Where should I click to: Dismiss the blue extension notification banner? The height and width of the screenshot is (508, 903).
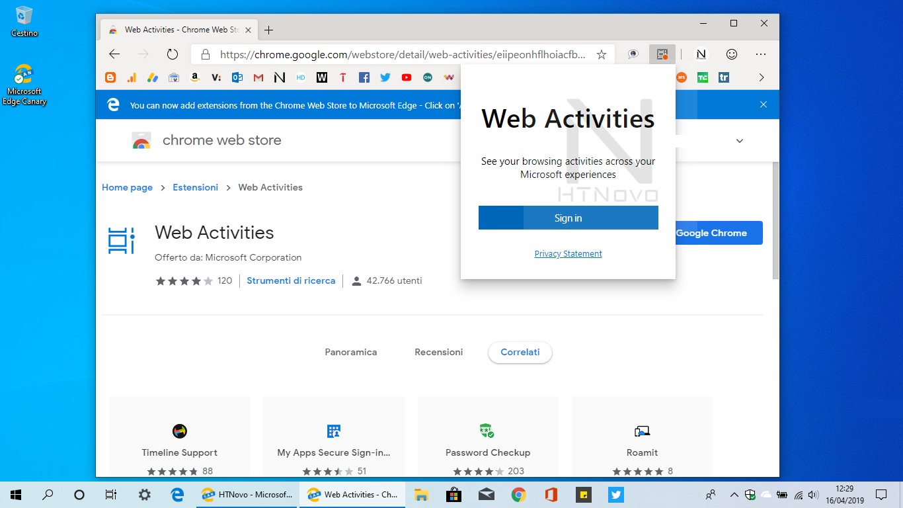pyautogui.click(x=764, y=104)
